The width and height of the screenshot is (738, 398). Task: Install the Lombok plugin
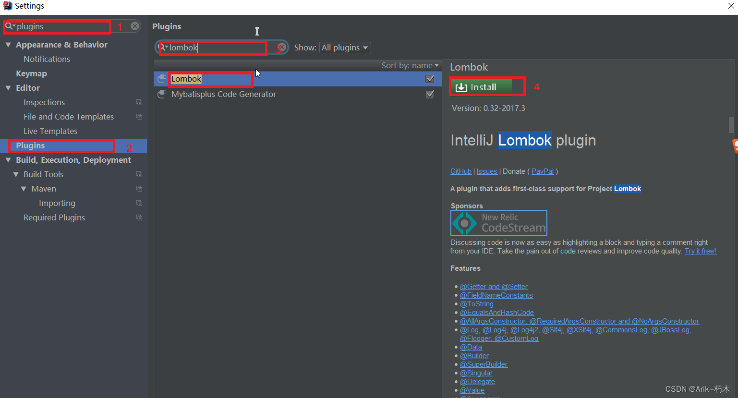click(481, 87)
